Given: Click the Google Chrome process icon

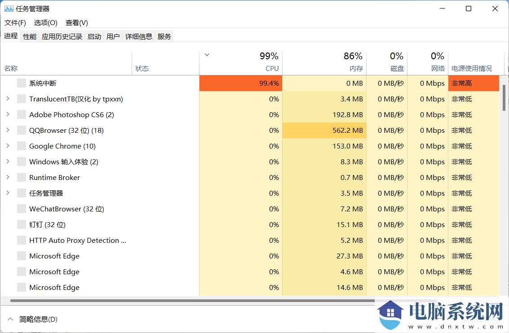Looking at the screenshot, I should [21, 146].
